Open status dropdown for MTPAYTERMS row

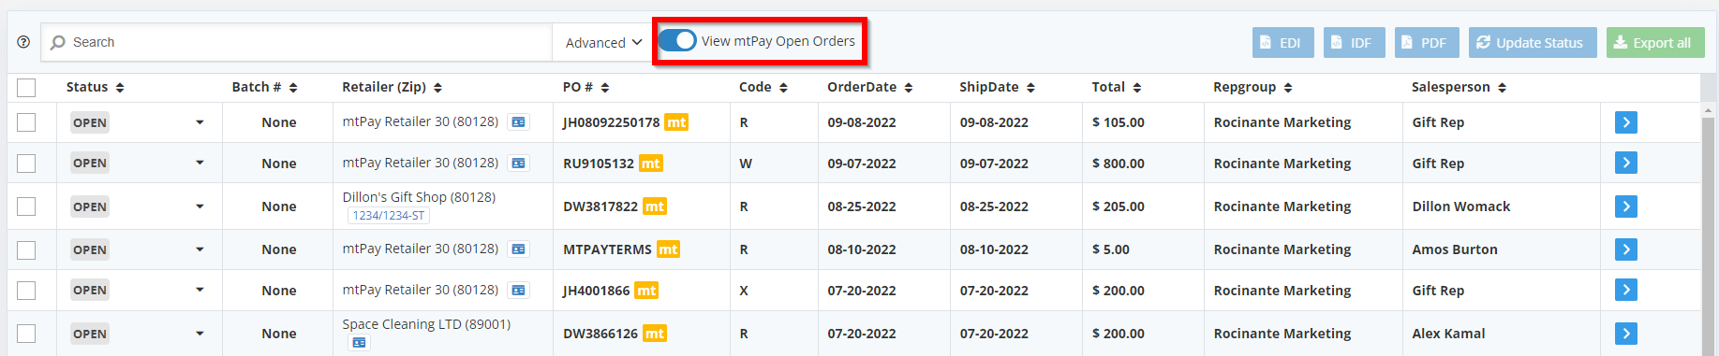click(x=200, y=249)
